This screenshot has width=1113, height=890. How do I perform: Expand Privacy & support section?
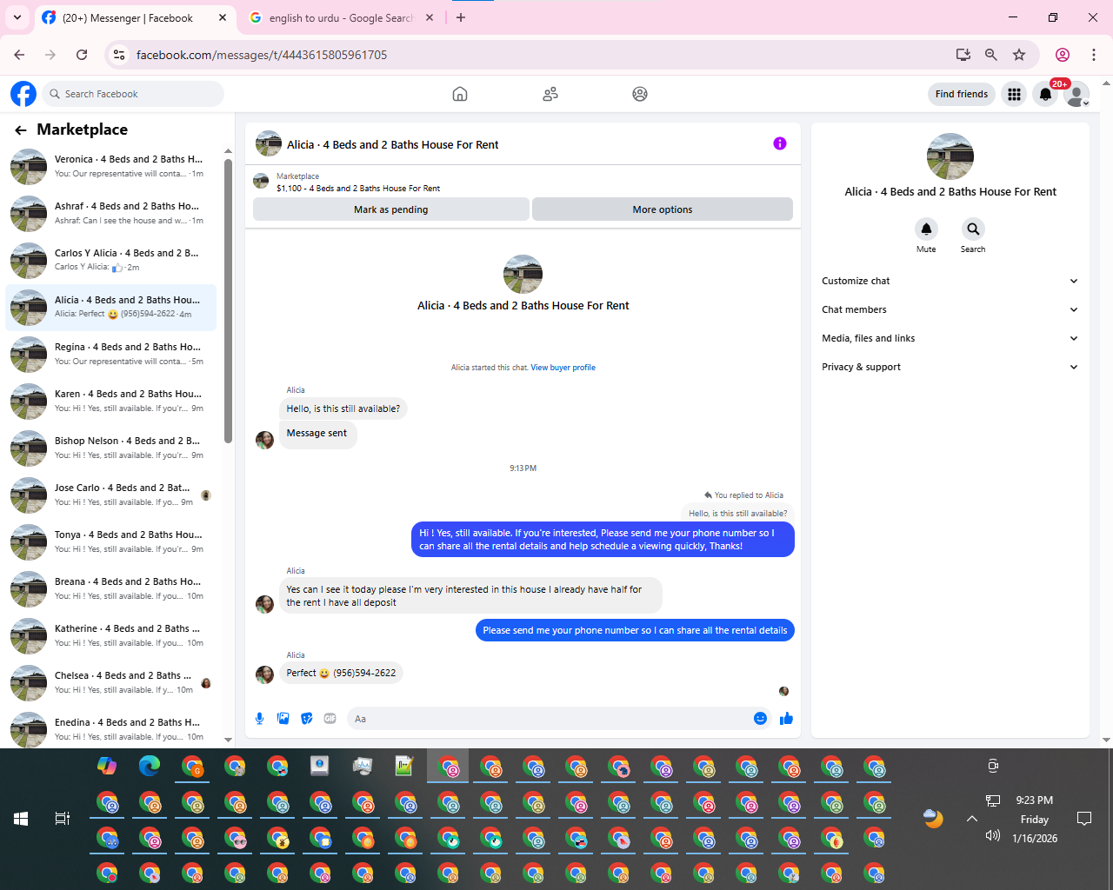point(950,367)
